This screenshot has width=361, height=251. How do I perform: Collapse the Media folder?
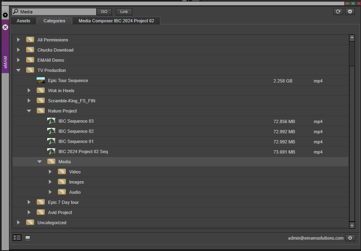click(39, 162)
